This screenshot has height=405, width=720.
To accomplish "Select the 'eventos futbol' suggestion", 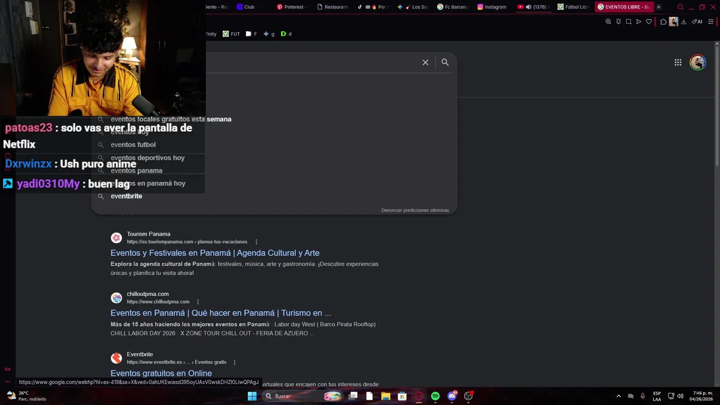I will click(133, 145).
